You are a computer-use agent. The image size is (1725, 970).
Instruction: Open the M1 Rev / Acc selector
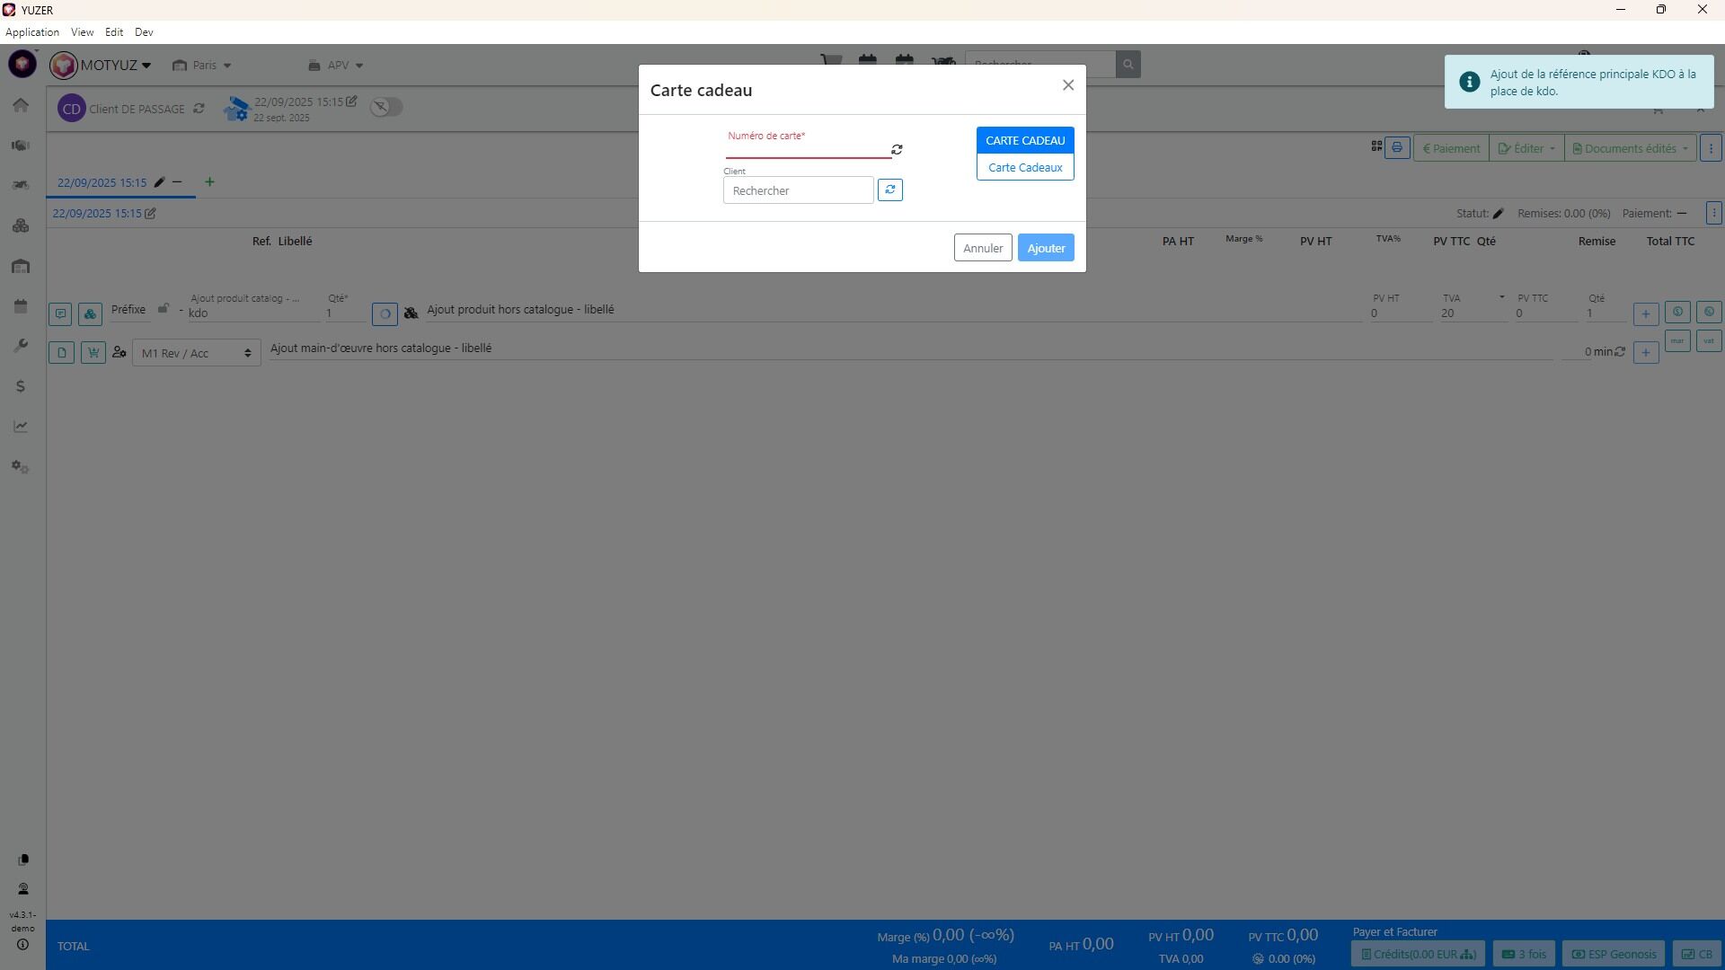[196, 353]
